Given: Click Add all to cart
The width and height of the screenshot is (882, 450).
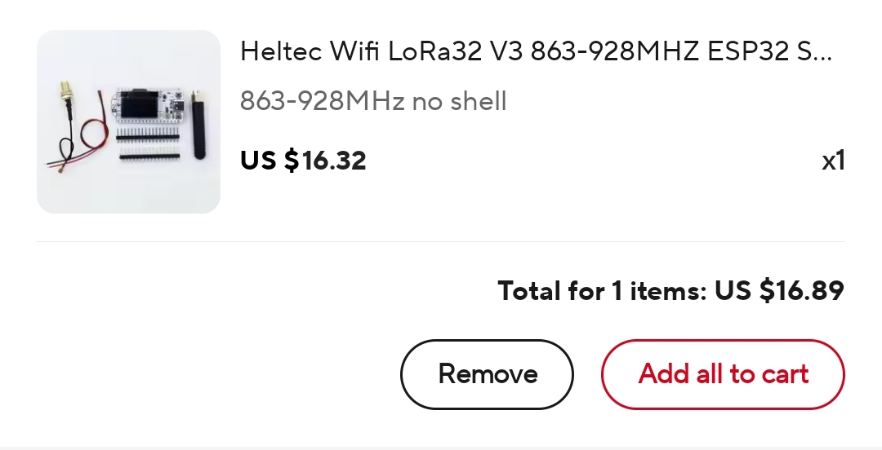Looking at the screenshot, I should click(723, 374).
